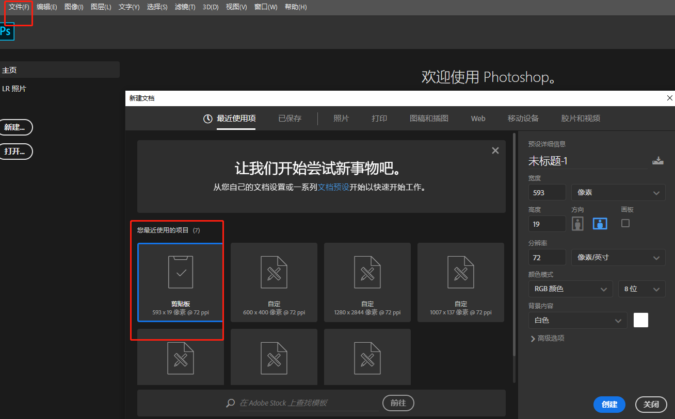The height and width of the screenshot is (419, 675).
Task: Open the 文件(F) menu
Action: (x=19, y=7)
